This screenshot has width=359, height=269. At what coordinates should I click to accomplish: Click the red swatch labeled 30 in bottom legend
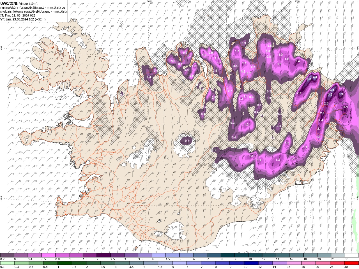[351, 263]
